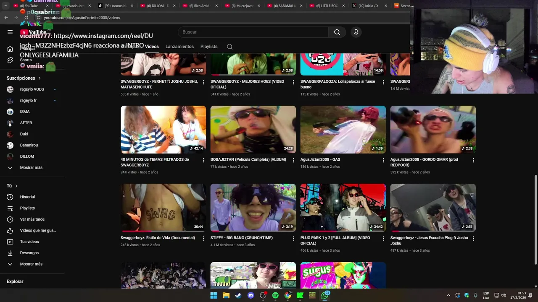Switch to Rich Amiri browser tab

pos(199,6)
